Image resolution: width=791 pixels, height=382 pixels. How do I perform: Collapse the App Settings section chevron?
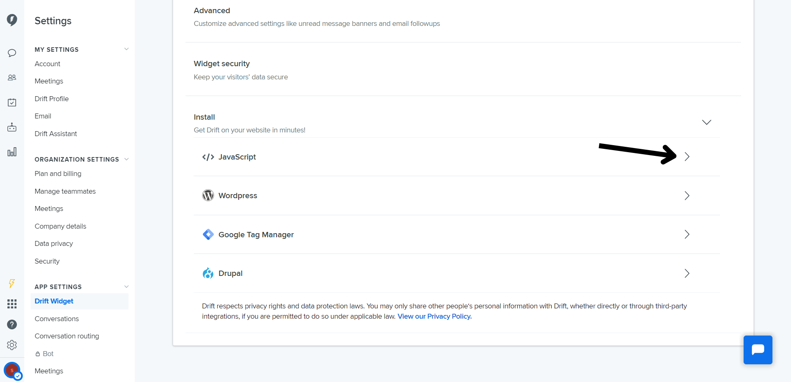point(127,287)
